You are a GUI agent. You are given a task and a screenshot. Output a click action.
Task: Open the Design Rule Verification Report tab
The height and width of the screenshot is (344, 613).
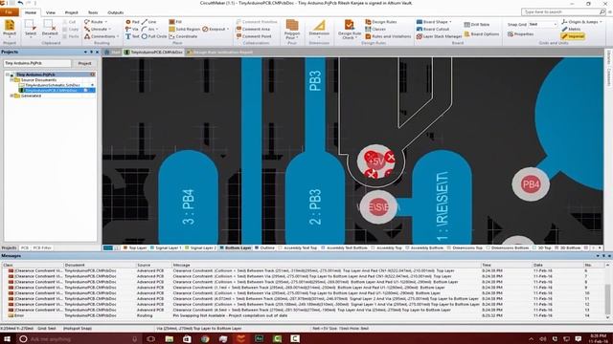click(219, 52)
